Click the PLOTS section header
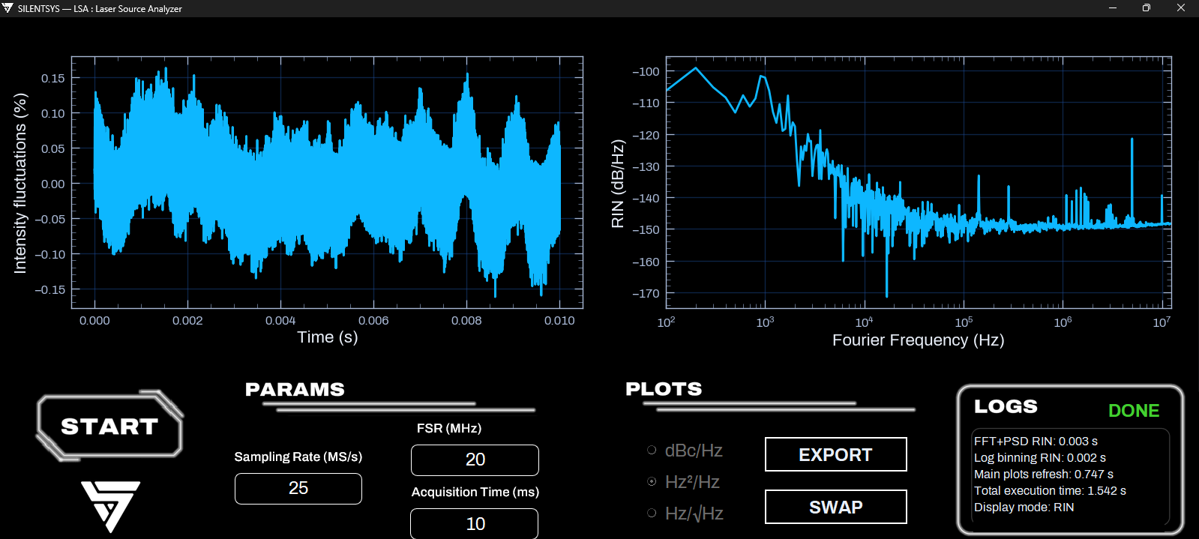Screen dimensions: 1199x539 [664, 389]
